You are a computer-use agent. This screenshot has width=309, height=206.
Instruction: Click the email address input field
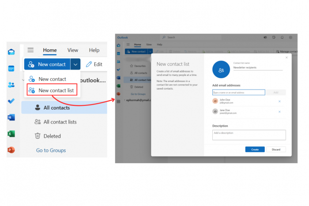tap(239, 92)
